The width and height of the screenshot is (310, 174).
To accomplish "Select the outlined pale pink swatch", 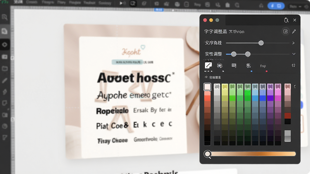I will click(x=207, y=87).
